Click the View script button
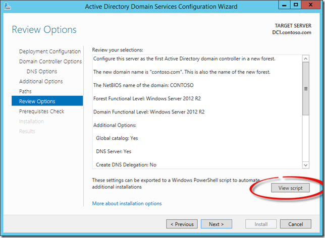Viewport: 325px width, 238px height. click(290, 188)
